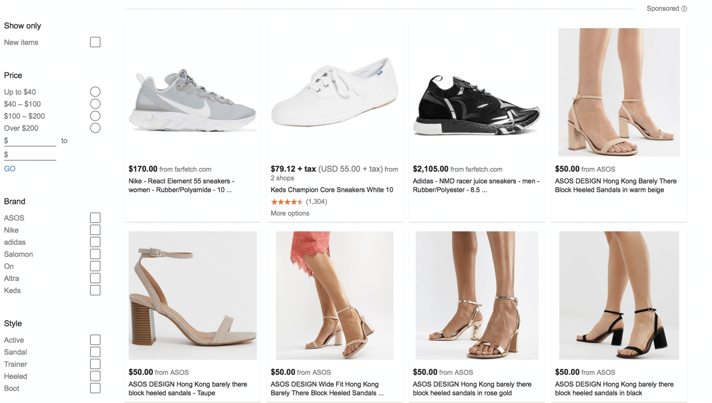The width and height of the screenshot is (712, 403).
Task: Click the maximum price input field
Action: pos(32,155)
